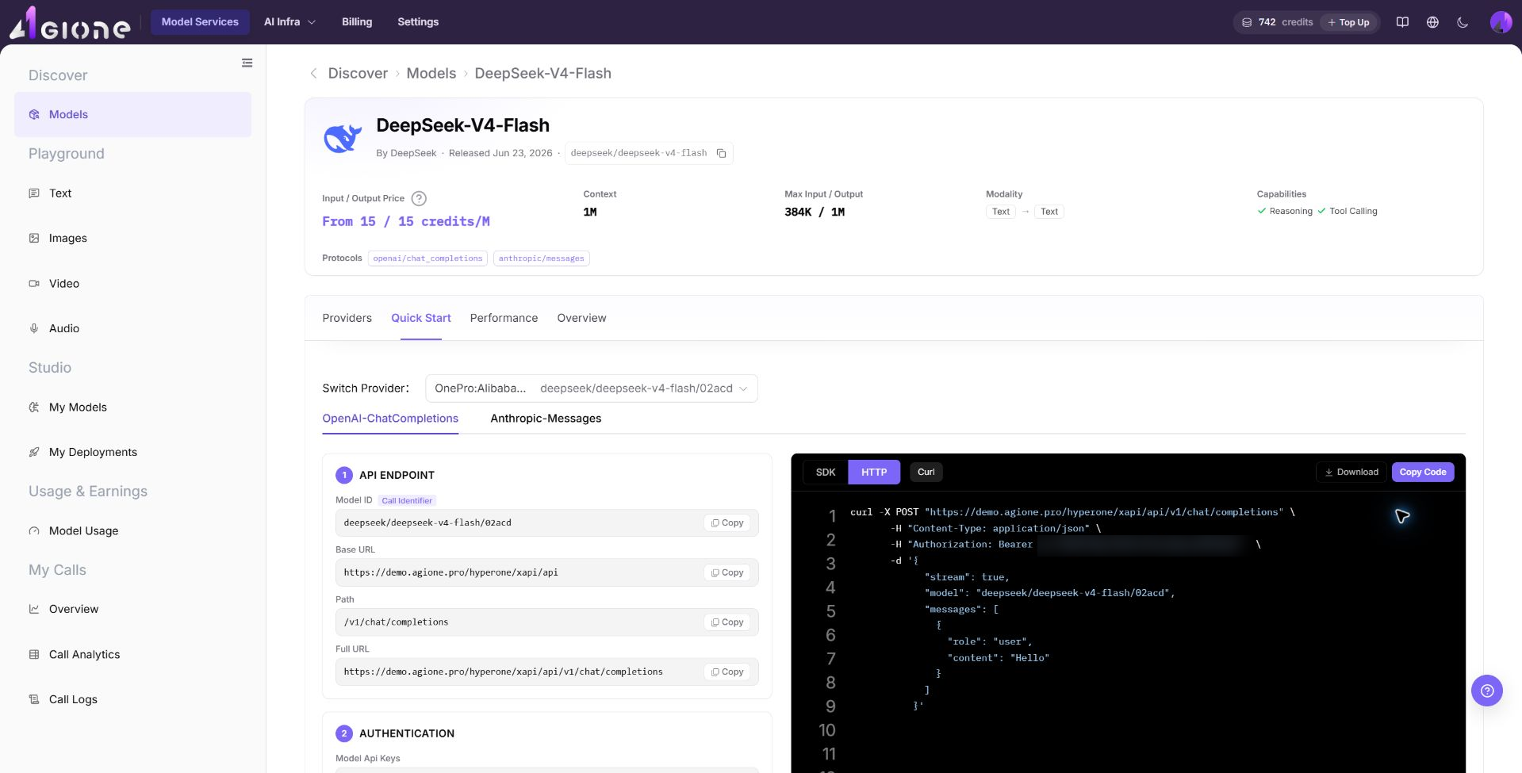Copy the Model ID value
Viewport: 1522px width, 773px height.
click(x=727, y=523)
